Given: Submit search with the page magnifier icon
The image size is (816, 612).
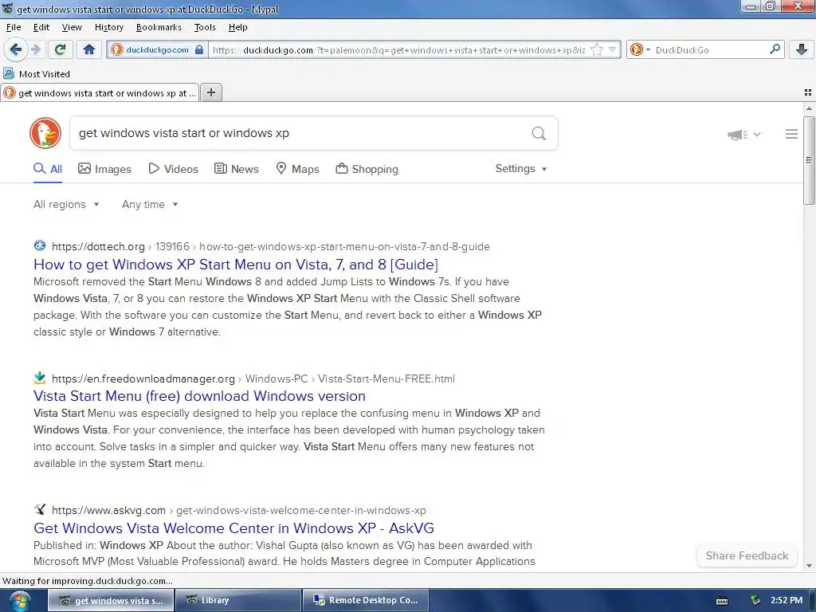Looking at the screenshot, I should [x=539, y=133].
